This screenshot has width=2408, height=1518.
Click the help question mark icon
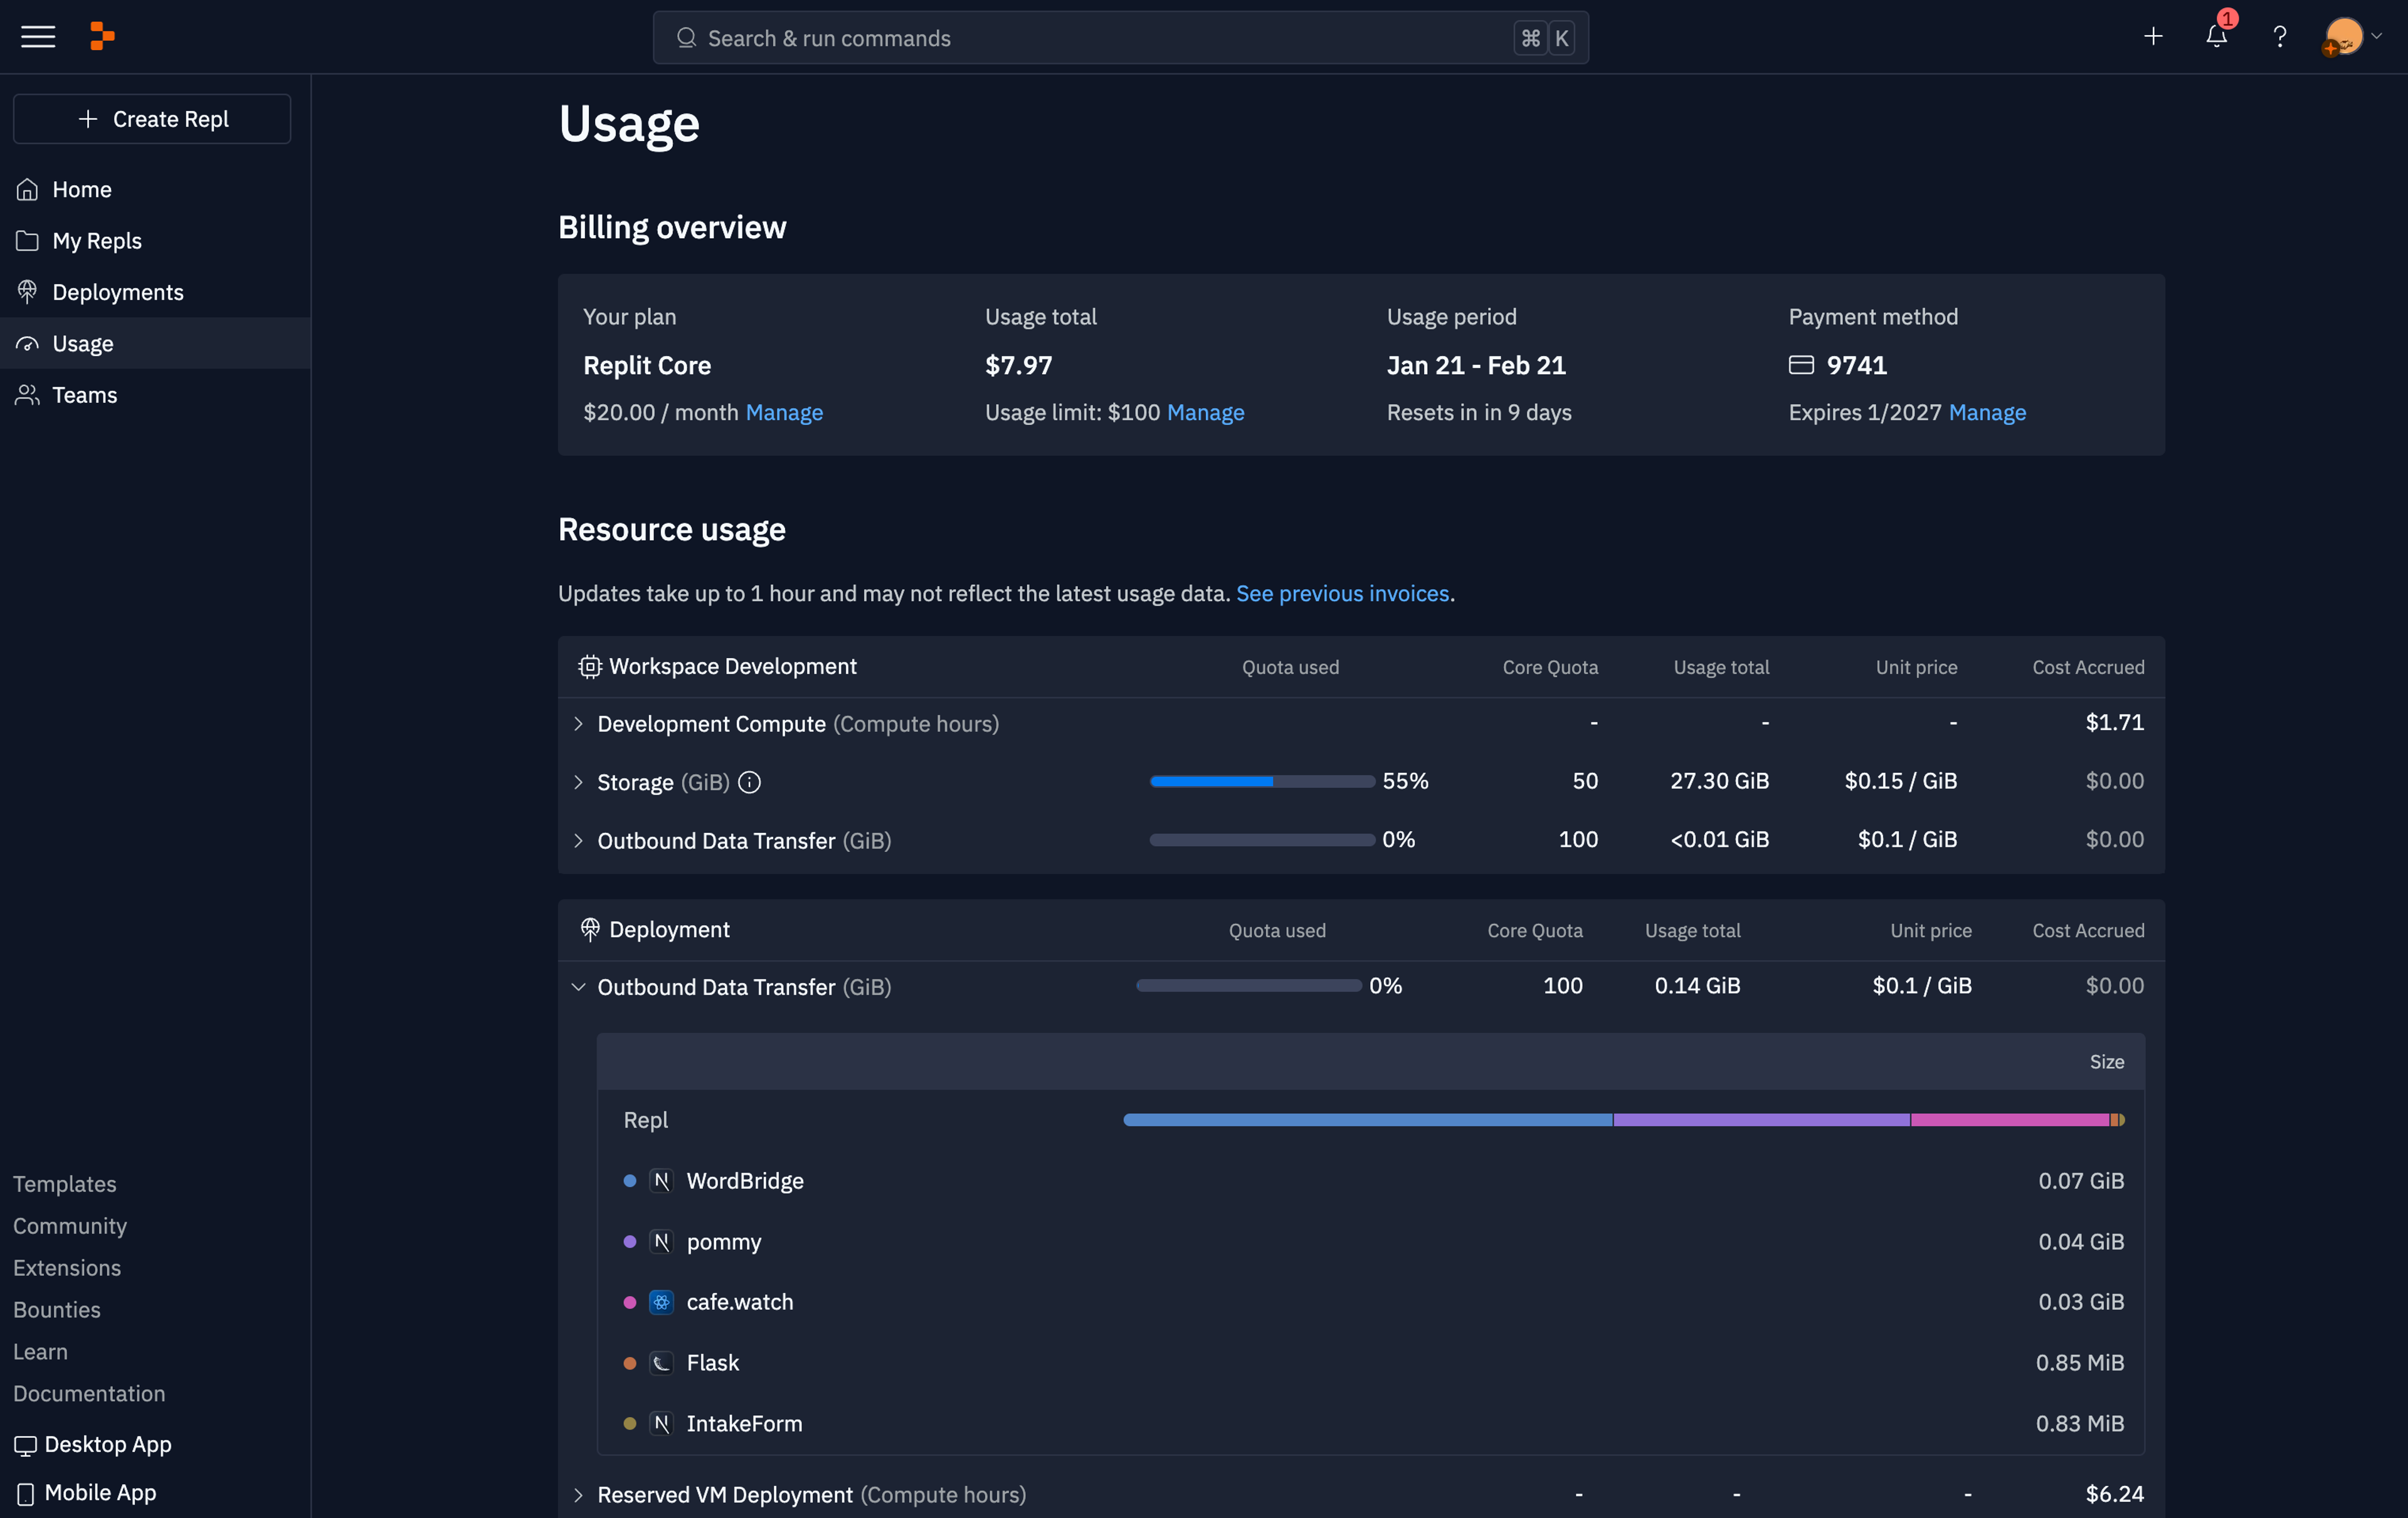click(x=2279, y=37)
